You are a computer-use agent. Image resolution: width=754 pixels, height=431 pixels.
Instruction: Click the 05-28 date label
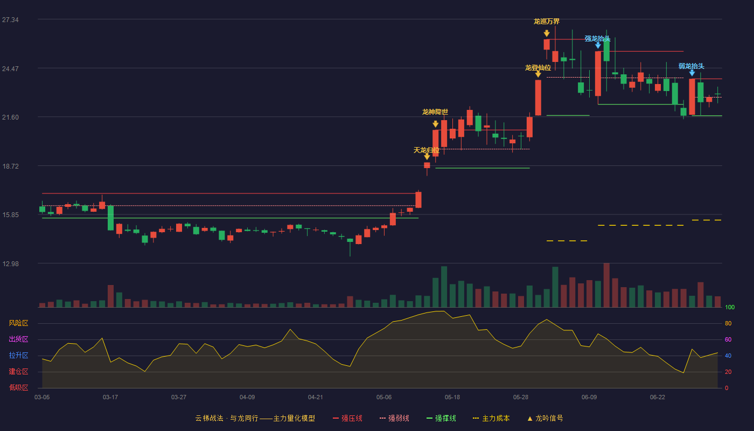pyautogui.click(x=521, y=397)
